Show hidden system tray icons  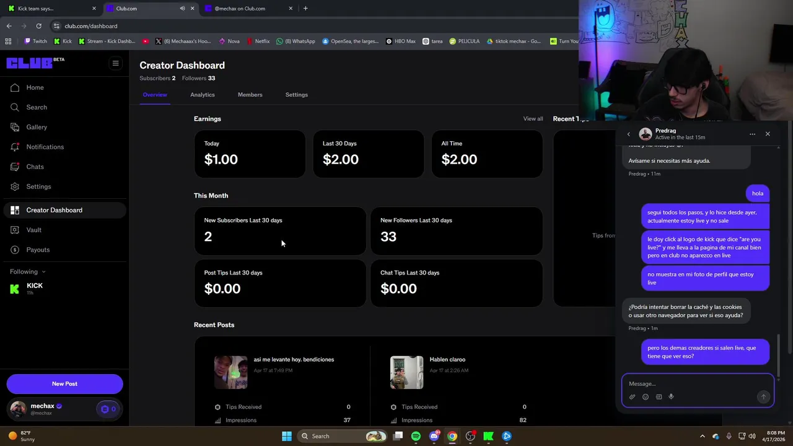[x=702, y=436]
